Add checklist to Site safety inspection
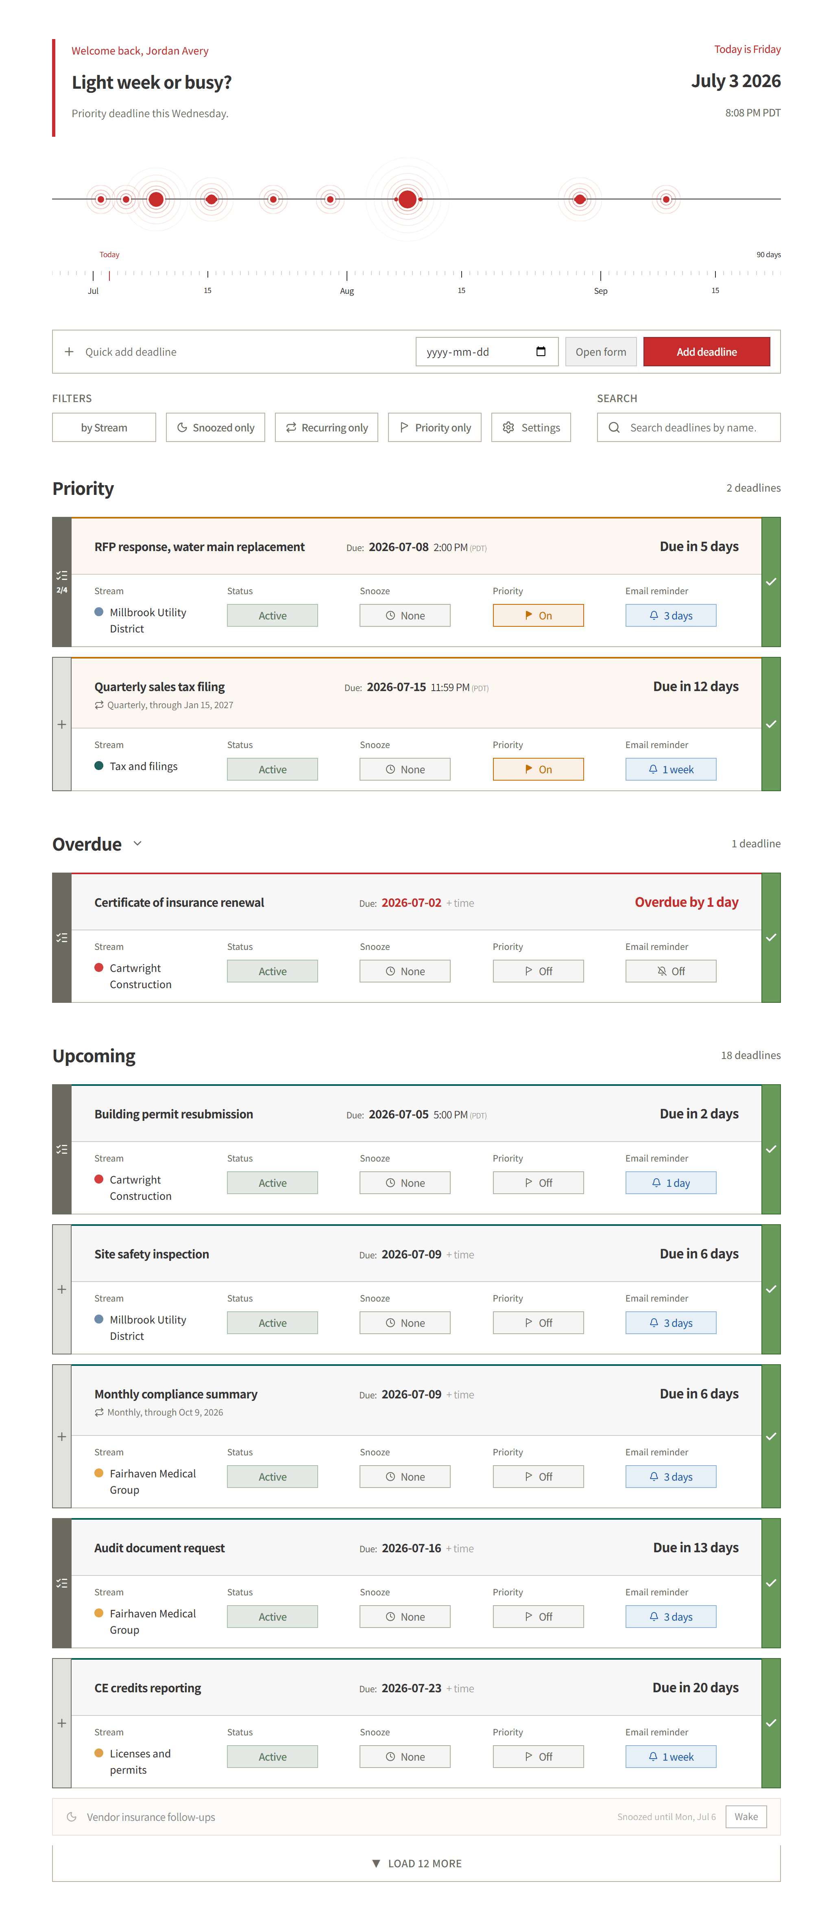This screenshot has width=833, height=1921. [x=62, y=1289]
